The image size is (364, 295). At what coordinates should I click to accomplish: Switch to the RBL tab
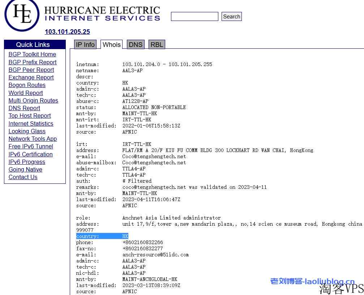(x=157, y=44)
